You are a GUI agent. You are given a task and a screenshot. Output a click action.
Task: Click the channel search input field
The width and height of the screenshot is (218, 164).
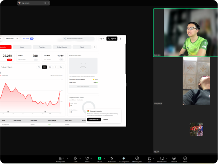[x=79, y=38]
